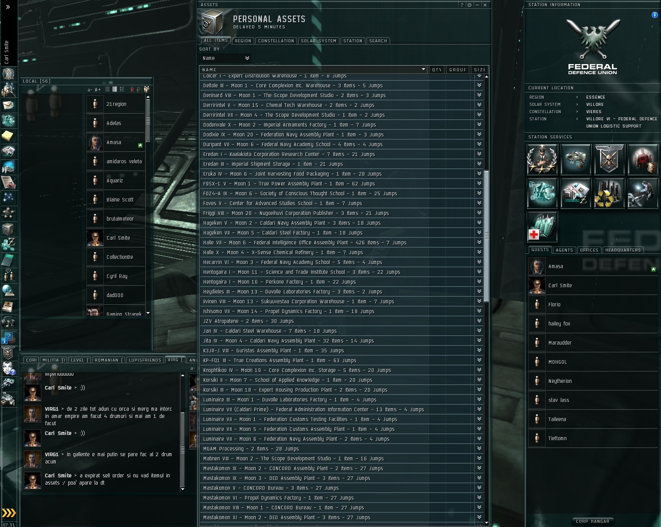This screenshot has width=661, height=527.
Task: Switch to the Solar System assets tab
Action: click(x=319, y=41)
